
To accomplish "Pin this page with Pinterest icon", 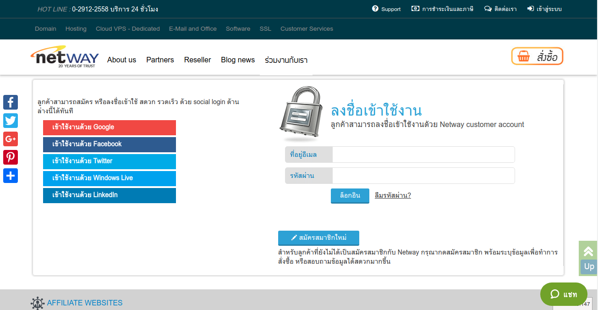I will pos(11,157).
